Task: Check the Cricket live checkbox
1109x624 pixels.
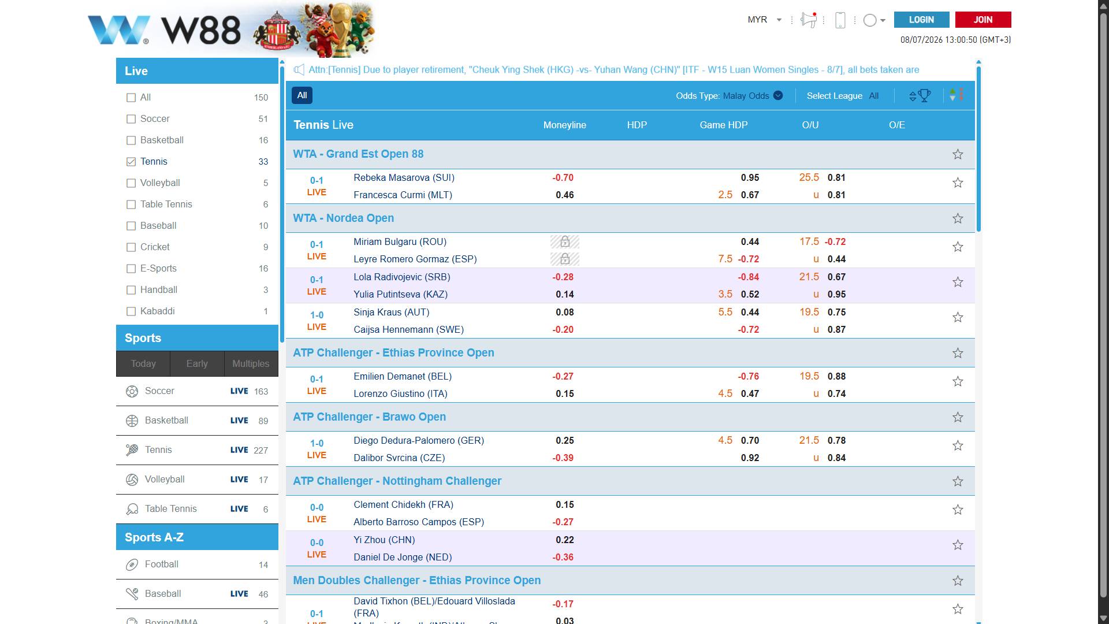Action: 131,247
